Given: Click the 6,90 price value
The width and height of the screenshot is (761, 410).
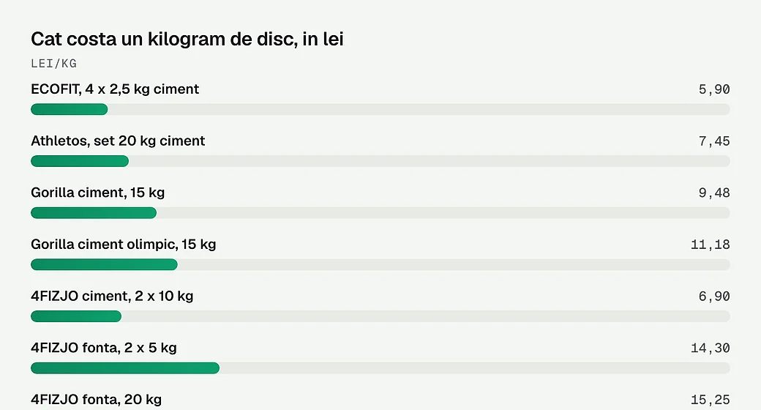Looking at the screenshot, I should point(714,297).
